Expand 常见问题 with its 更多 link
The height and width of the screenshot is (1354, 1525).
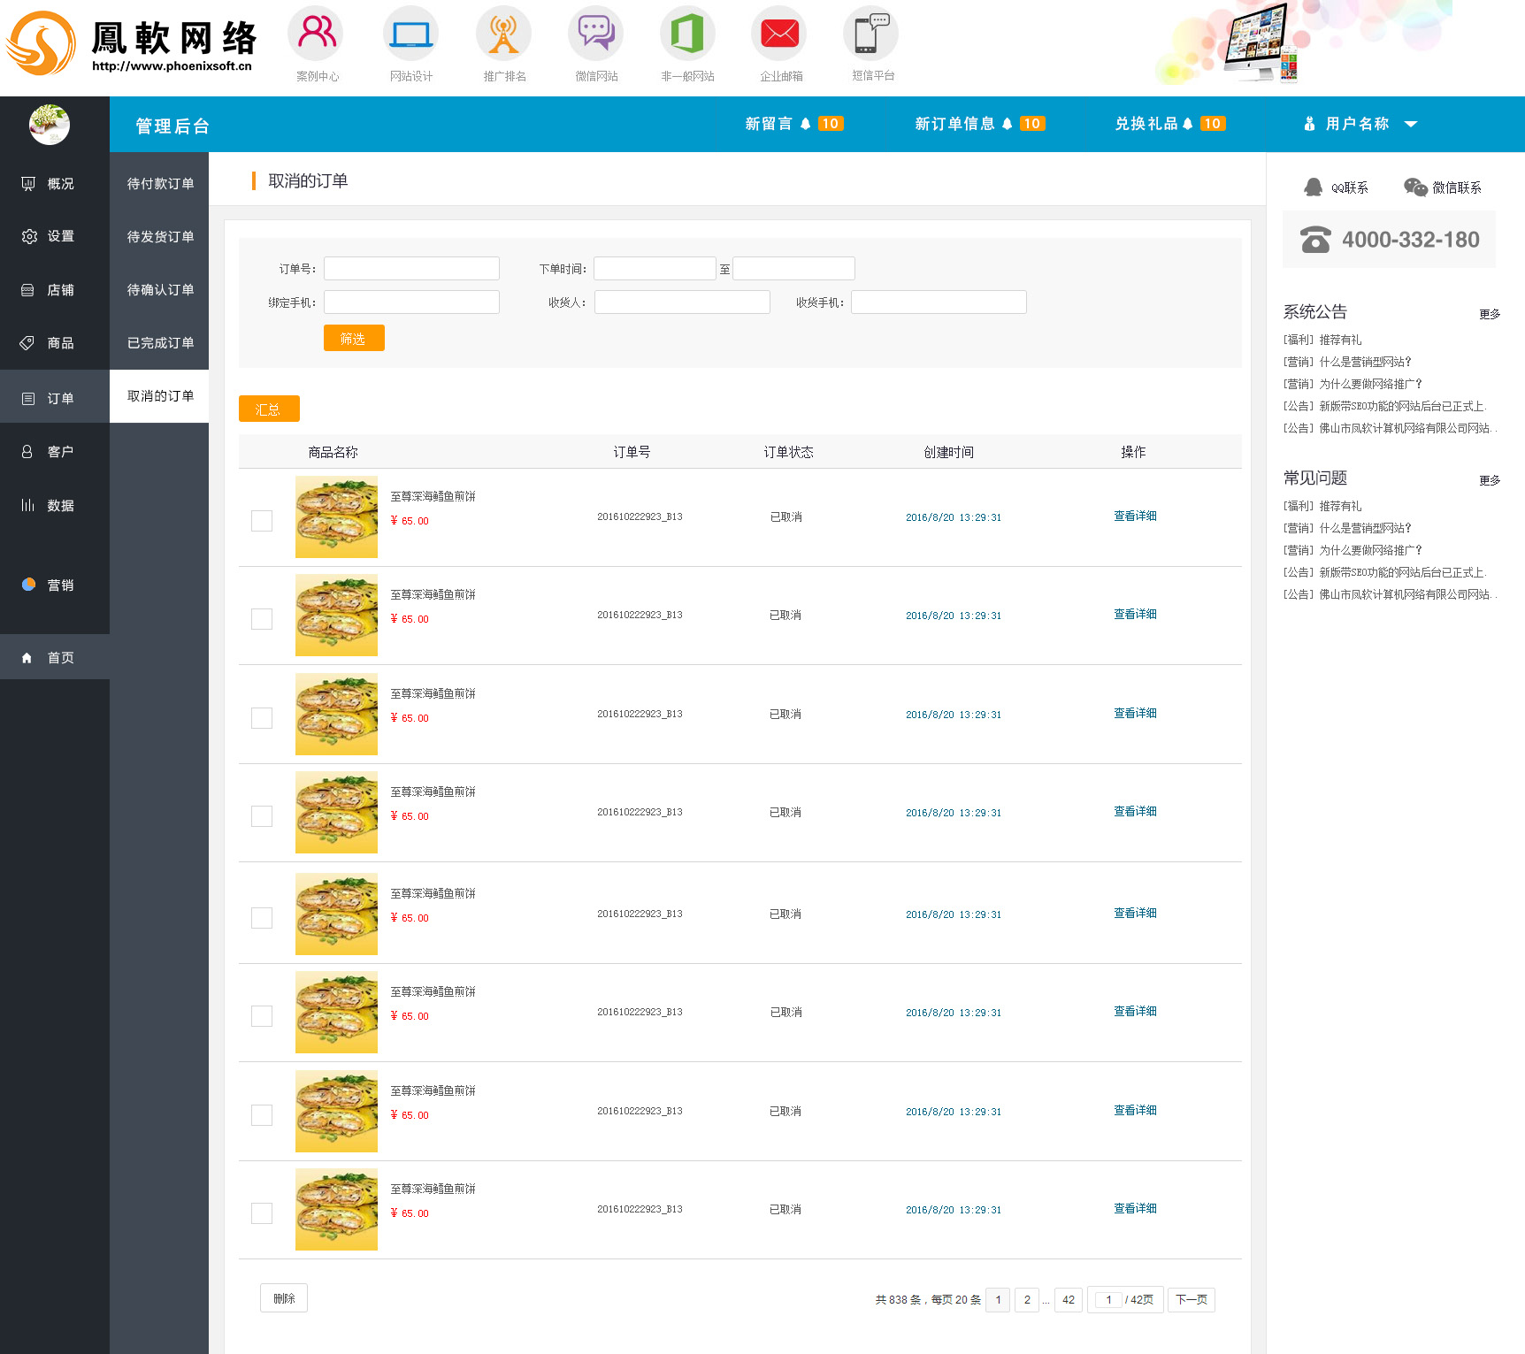1489,480
